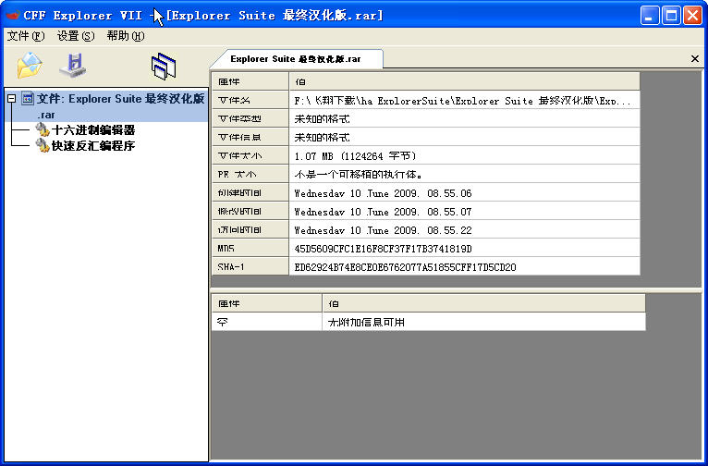Open the 帮助(H) menu

[126, 36]
